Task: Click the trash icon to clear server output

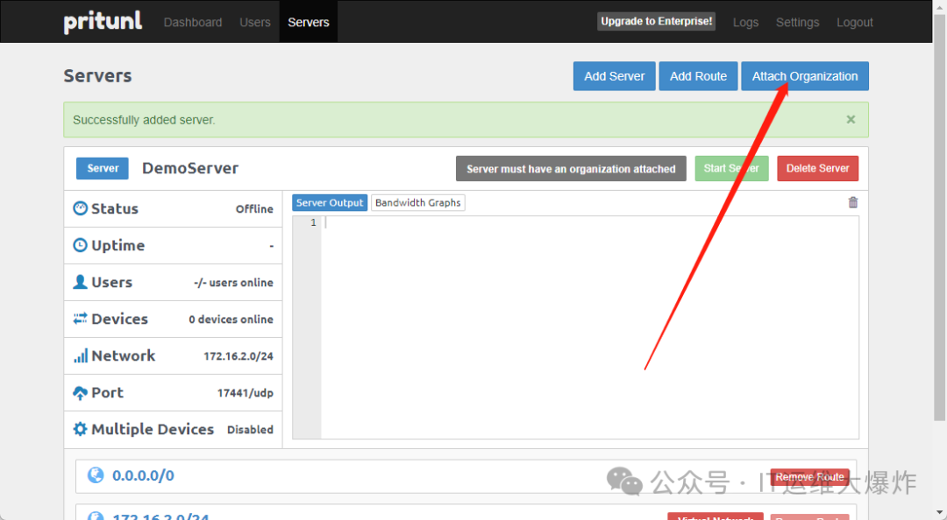Action: coord(852,202)
